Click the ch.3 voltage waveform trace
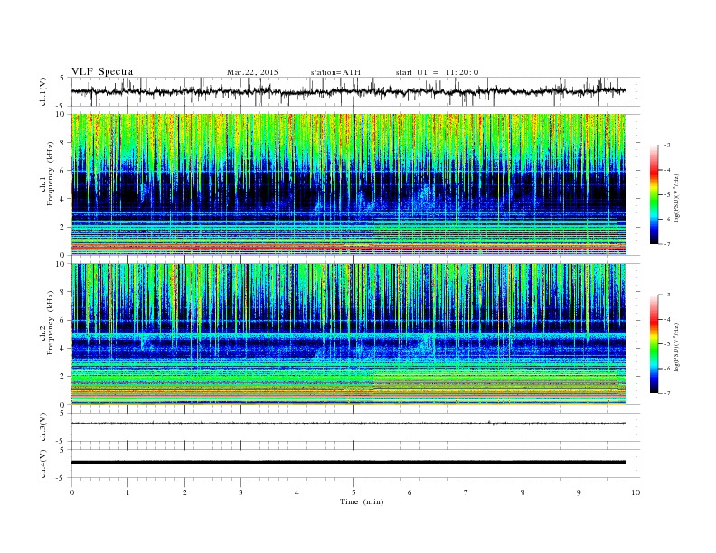This screenshot has height=553, width=716. tap(348, 423)
